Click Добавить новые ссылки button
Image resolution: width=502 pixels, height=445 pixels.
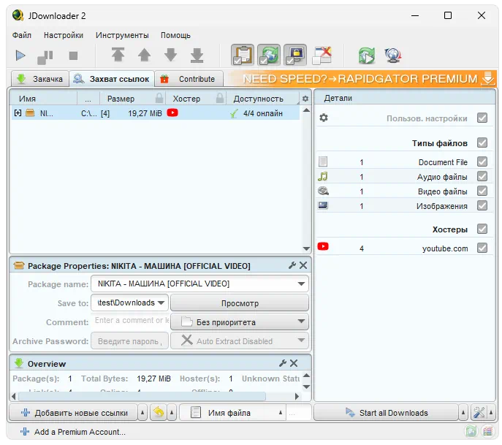(75, 412)
